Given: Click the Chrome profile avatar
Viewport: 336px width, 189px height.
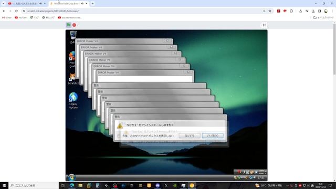Looking at the screenshot, I should (325, 11).
